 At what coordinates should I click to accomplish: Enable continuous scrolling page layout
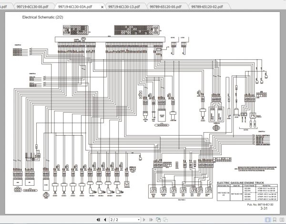coord(275,220)
